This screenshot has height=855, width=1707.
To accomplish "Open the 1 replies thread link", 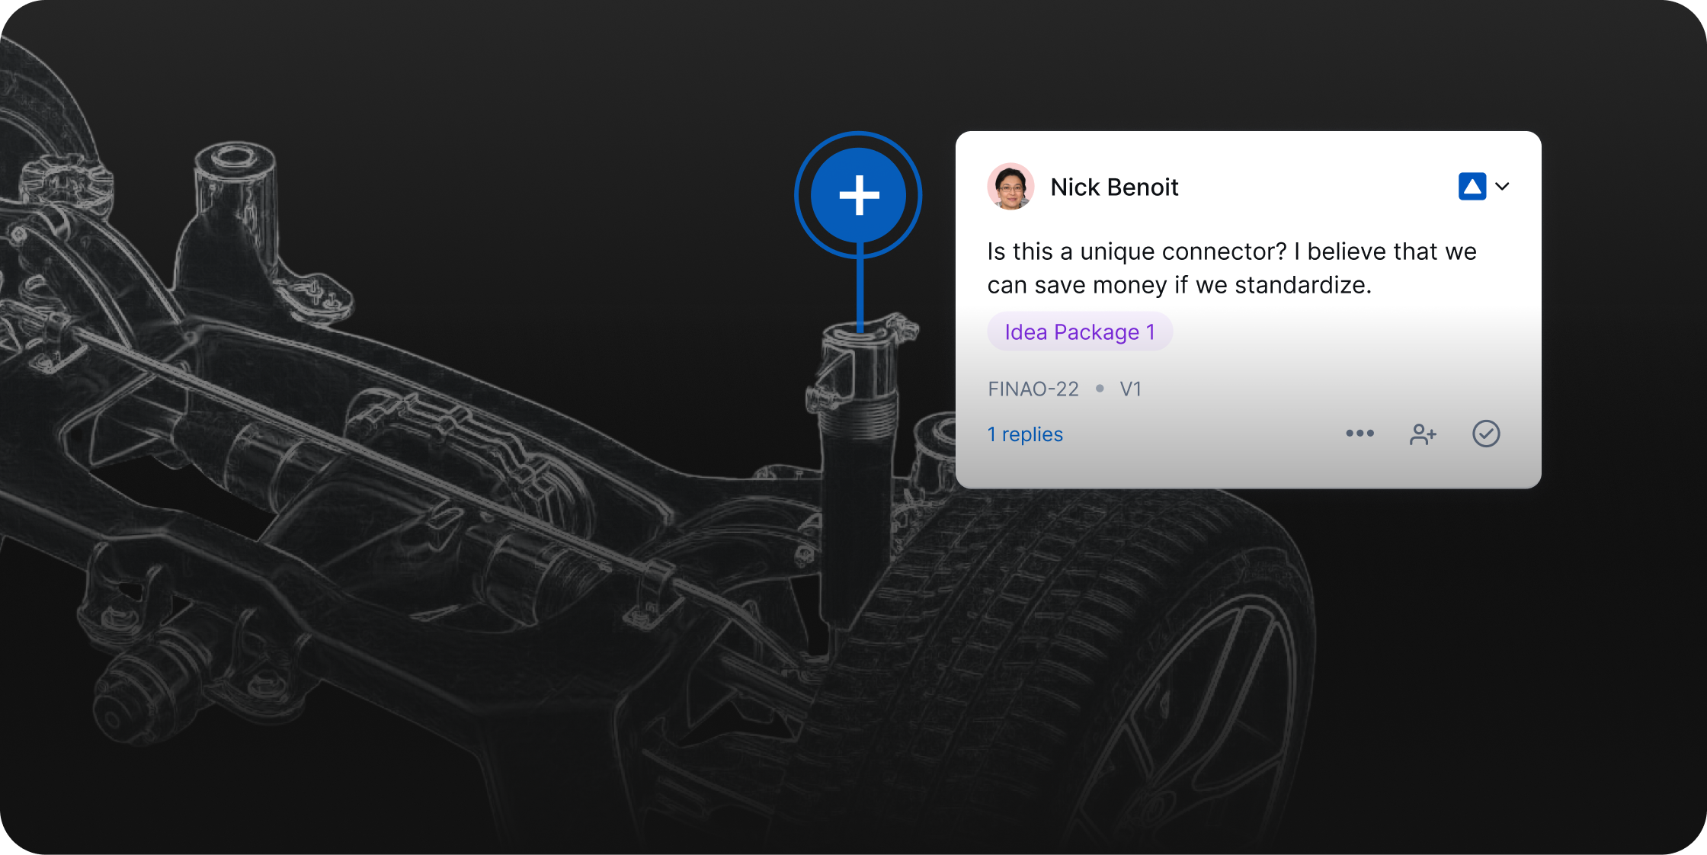I will (1025, 434).
